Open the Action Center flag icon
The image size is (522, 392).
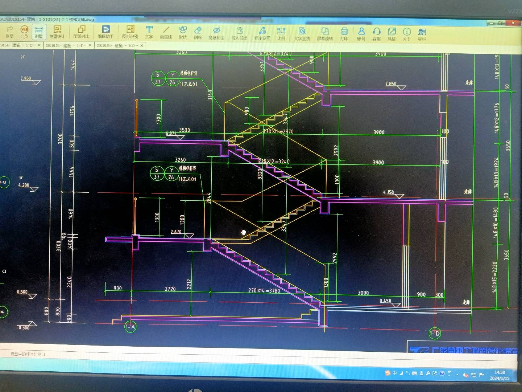[x=481, y=375]
